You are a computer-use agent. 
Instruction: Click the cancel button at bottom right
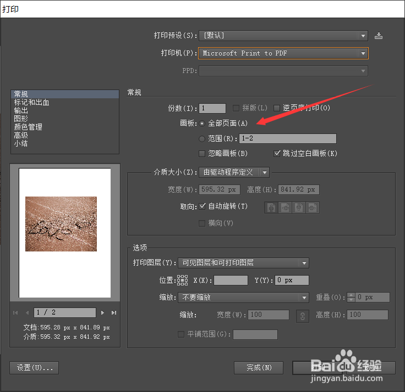coord(371,368)
